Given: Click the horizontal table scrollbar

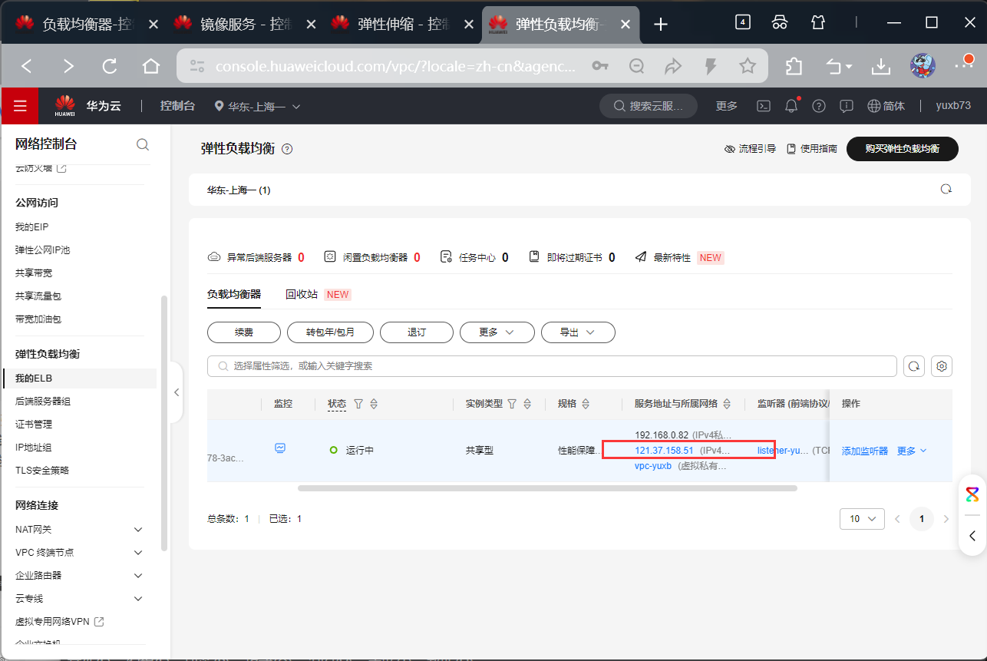Looking at the screenshot, I should click(x=547, y=488).
